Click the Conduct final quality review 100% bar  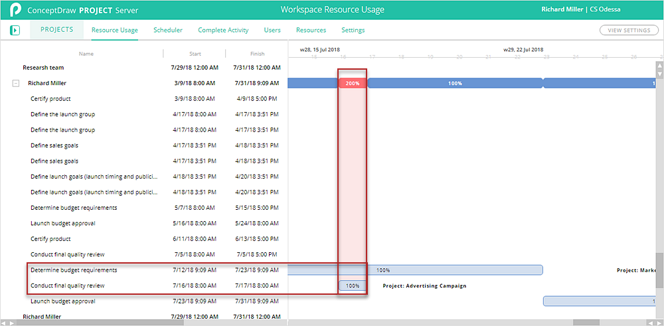(x=352, y=285)
